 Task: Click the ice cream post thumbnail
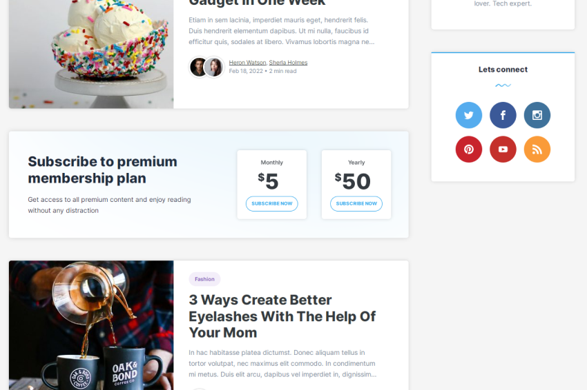[91, 54]
